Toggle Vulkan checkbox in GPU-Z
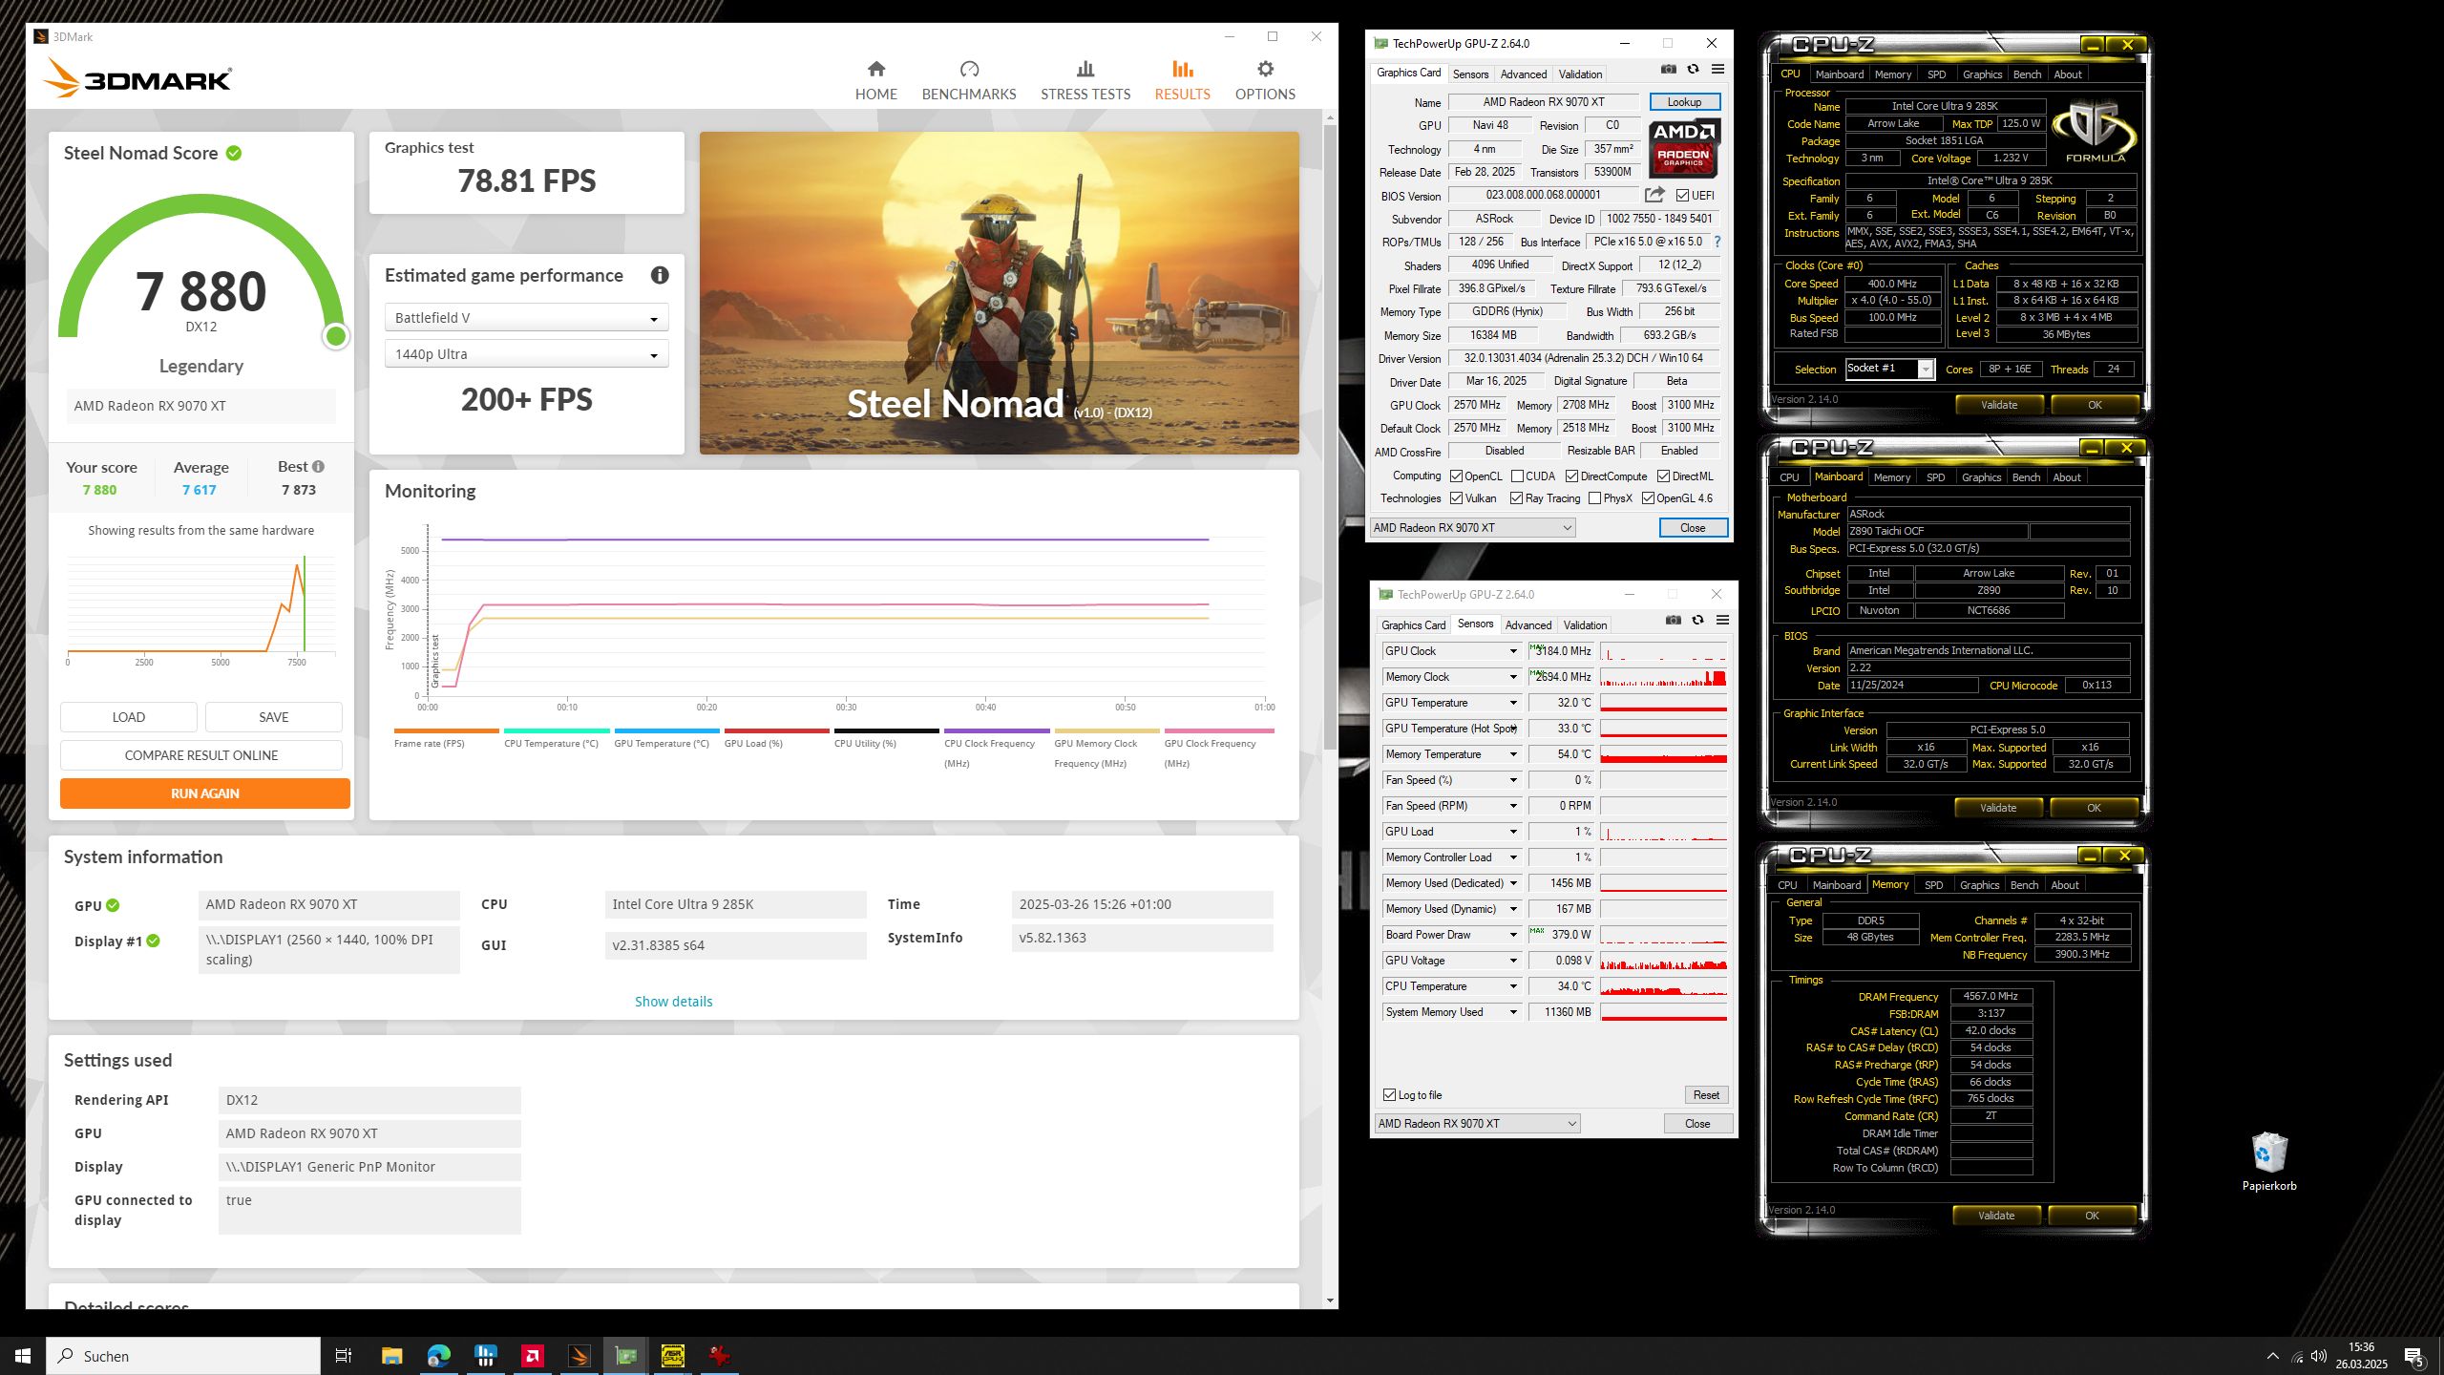 tap(1456, 498)
